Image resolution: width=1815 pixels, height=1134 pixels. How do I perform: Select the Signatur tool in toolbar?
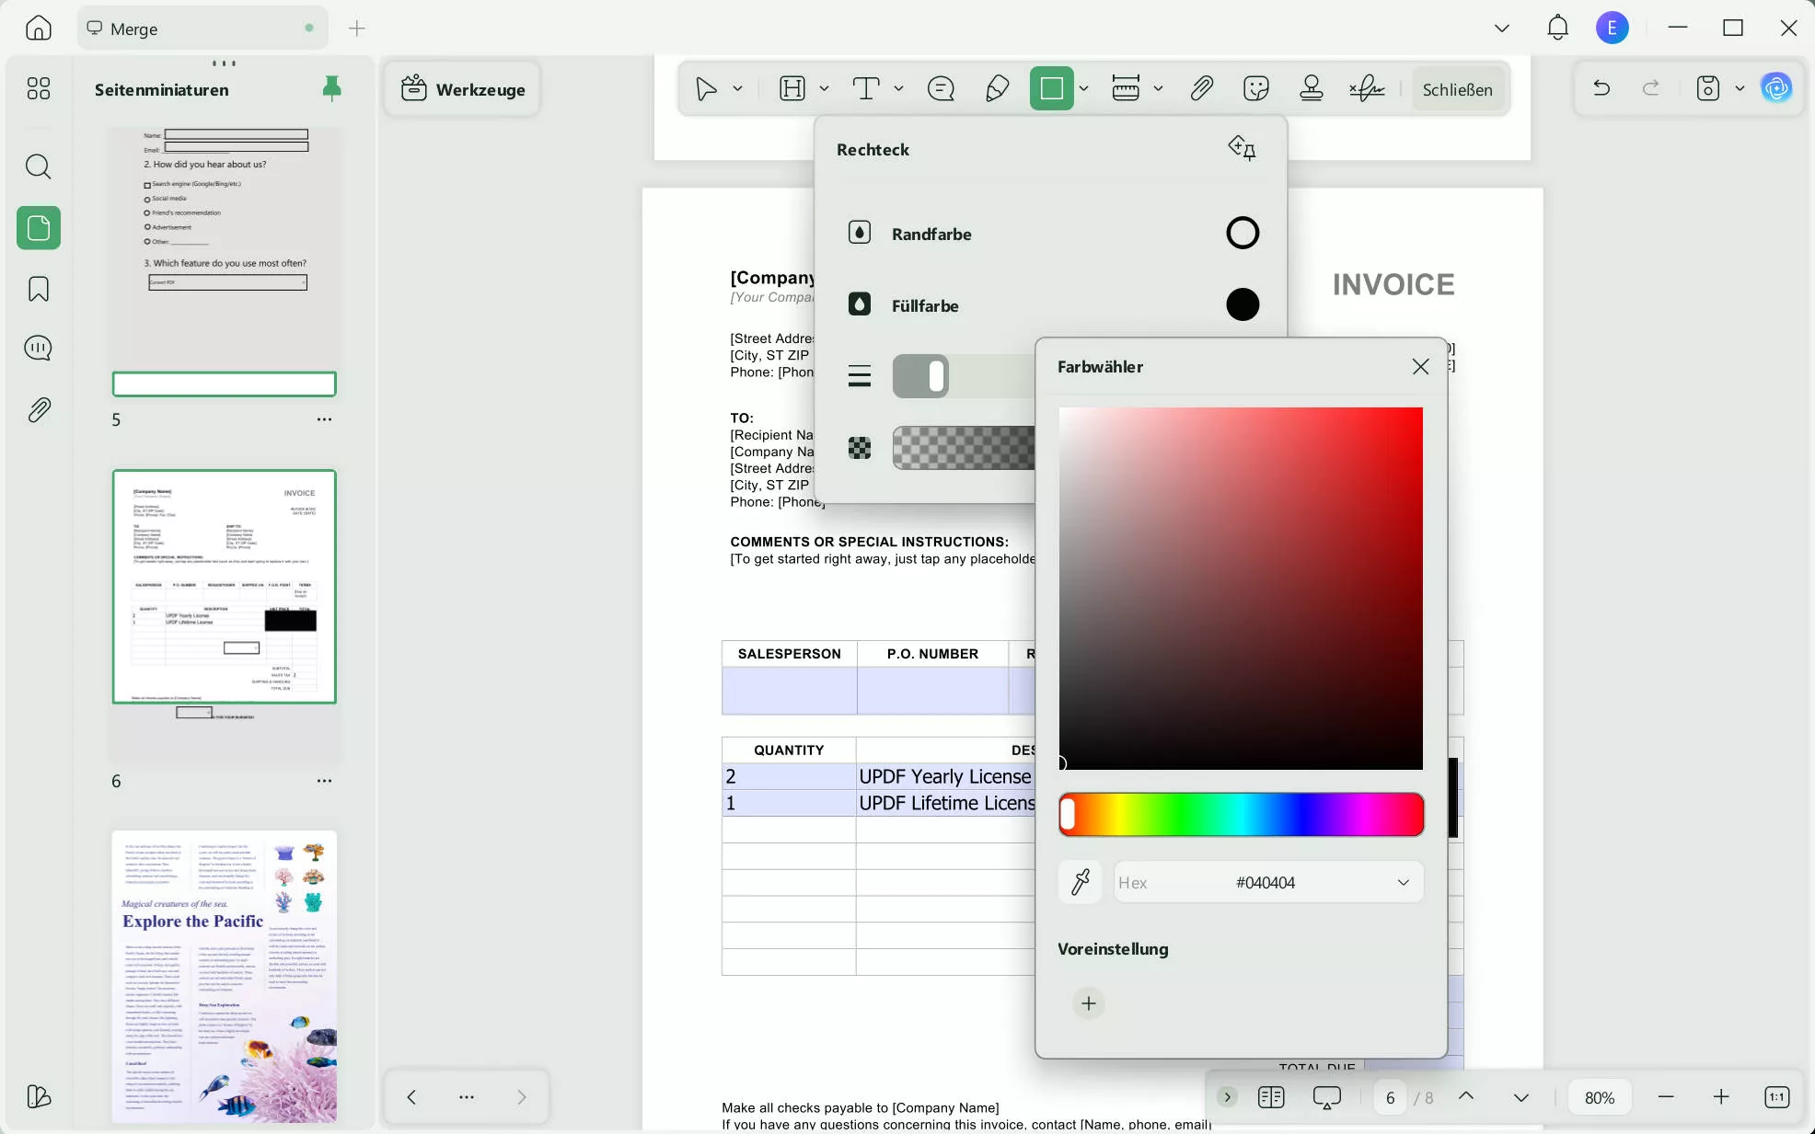1366,88
